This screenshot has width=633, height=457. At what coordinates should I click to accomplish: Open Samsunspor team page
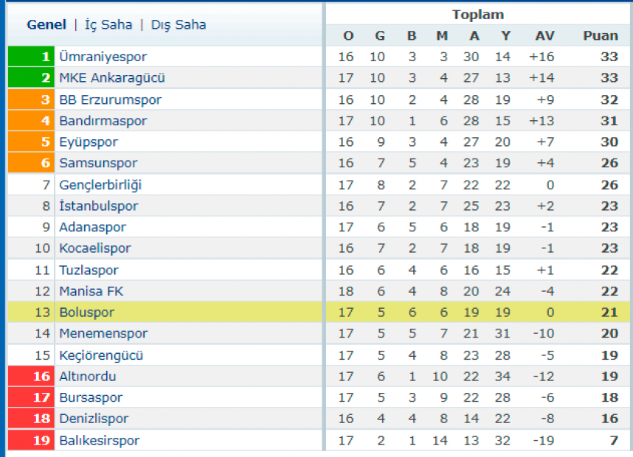[x=98, y=163]
